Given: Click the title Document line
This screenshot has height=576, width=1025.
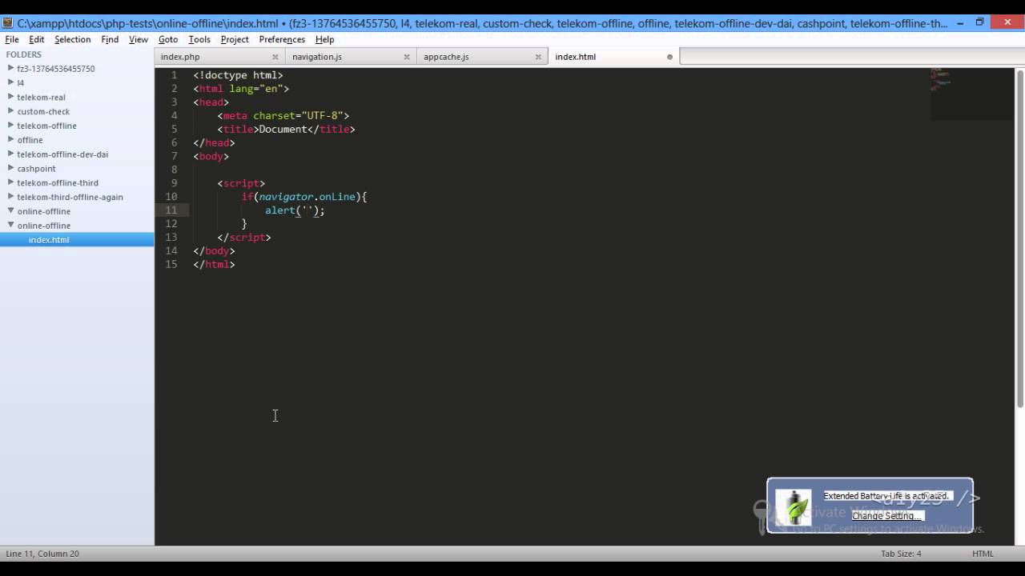Looking at the screenshot, I should click(x=286, y=129).
